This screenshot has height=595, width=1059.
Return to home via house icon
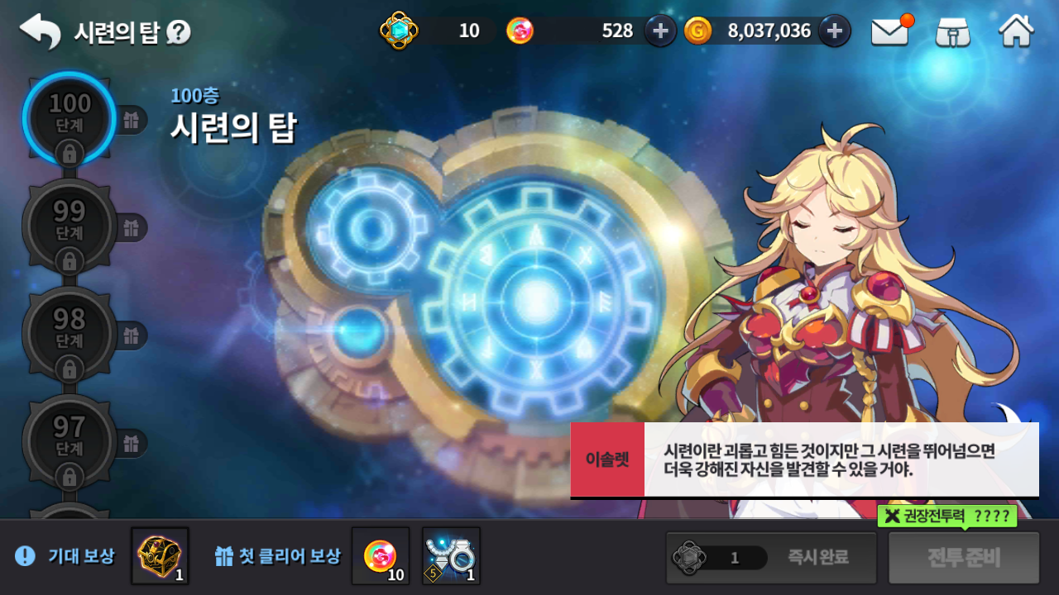(1016, 31)
